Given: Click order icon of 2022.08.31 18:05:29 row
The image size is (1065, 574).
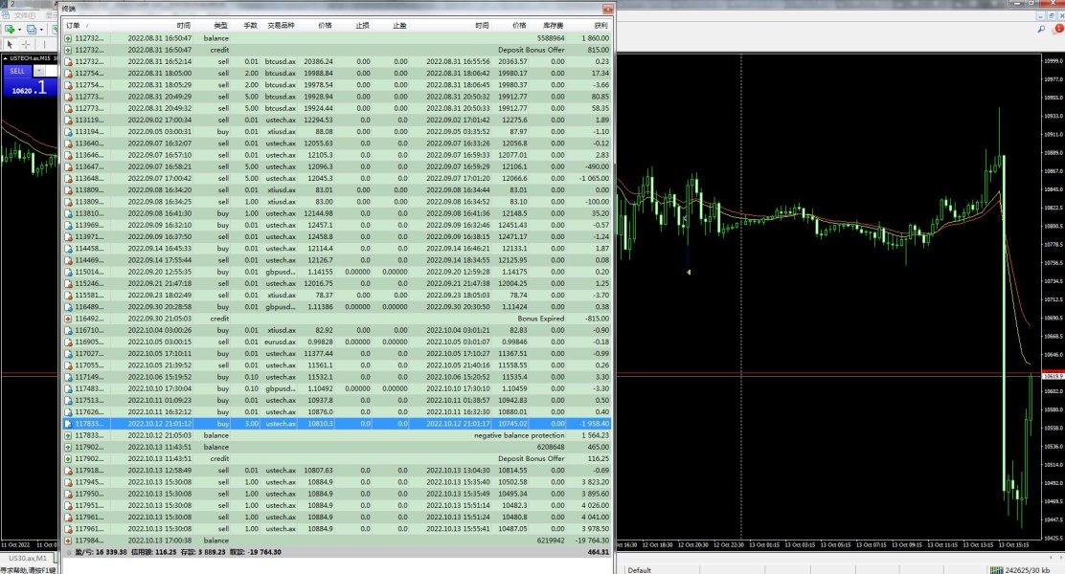Looking at the screenshot, I should pyautogui.click(x=68, y=85).
